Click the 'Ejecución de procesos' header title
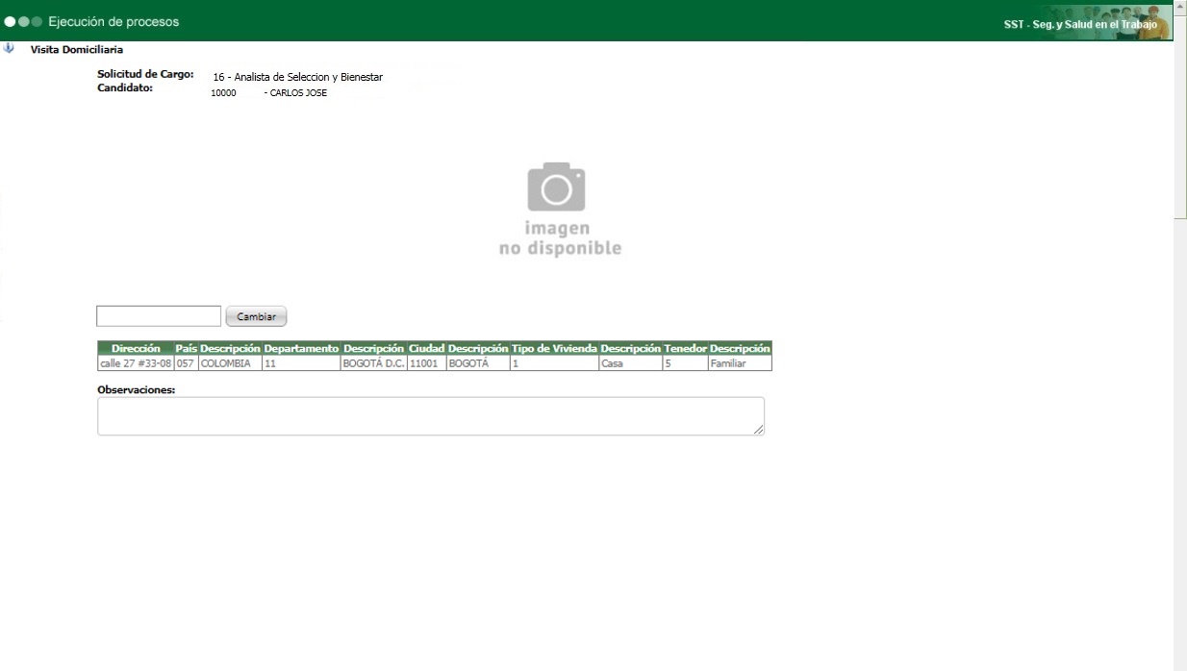Viewport: 1187px width, 671px height. (x=114, y=21)
